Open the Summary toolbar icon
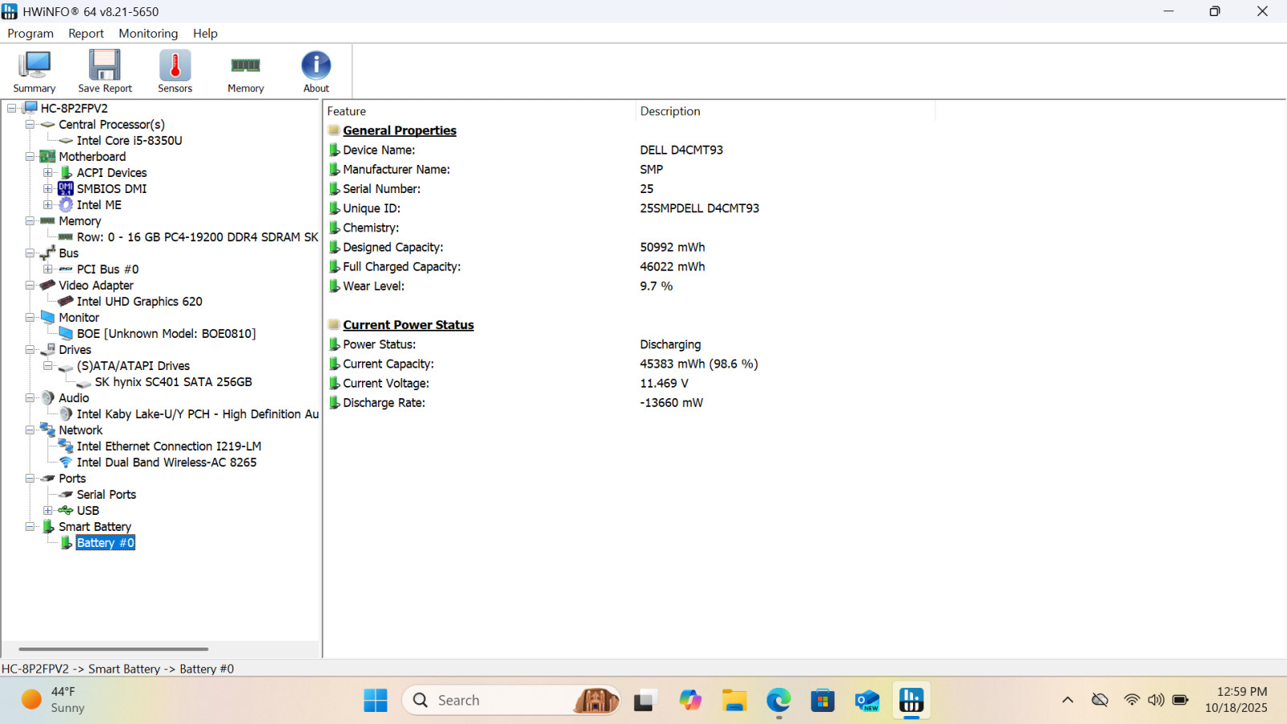 (35, 72)
